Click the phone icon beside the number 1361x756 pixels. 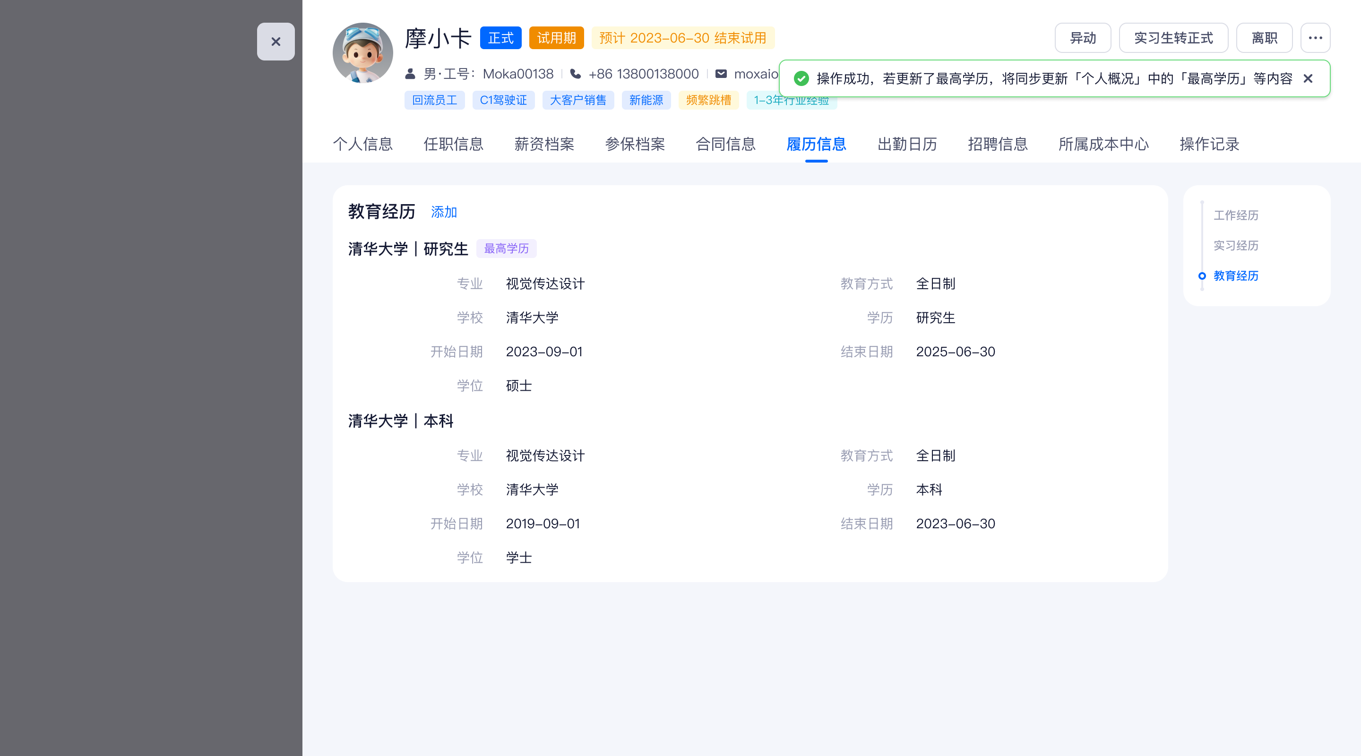[x=576, y=74]
